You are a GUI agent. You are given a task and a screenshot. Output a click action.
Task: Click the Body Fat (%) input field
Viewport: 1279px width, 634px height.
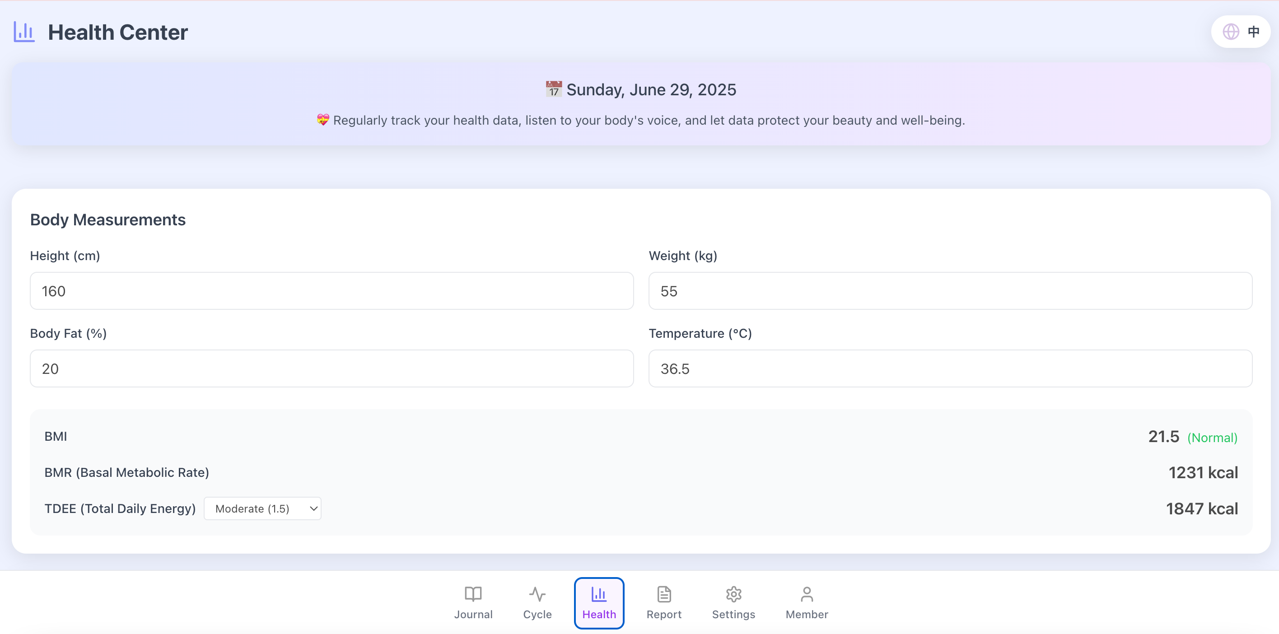pos(331,368)
